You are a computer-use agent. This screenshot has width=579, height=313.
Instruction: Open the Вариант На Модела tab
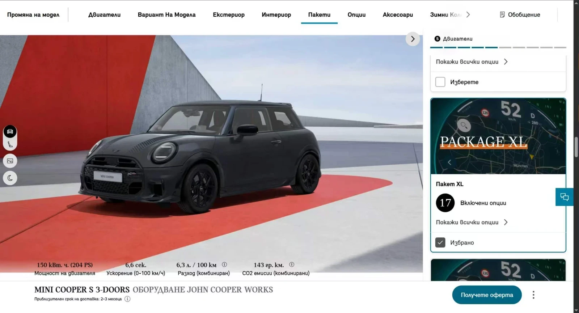(x=167, y=15)
